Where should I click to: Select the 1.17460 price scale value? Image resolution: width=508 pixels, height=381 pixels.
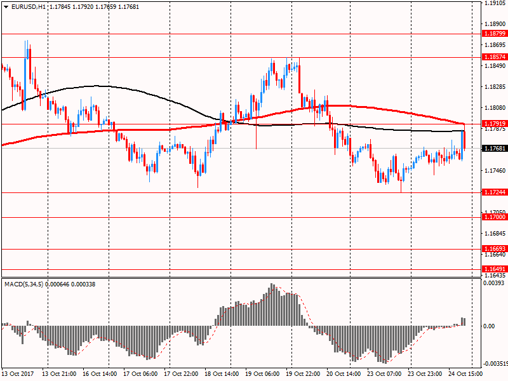pyautogui.click(x=495, y=170)
